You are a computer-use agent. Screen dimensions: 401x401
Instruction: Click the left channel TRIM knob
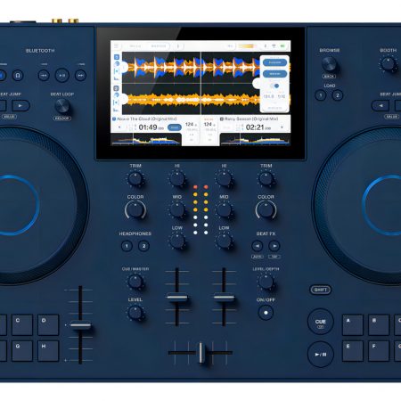tap(135, 179)
